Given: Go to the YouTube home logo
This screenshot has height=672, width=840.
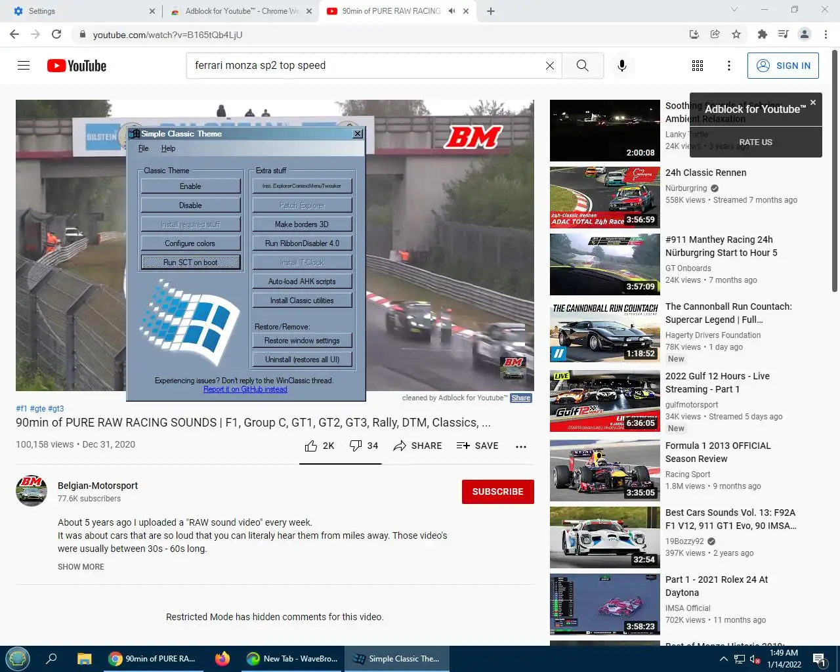Looking at the screenshot, I should pos(77,66).
